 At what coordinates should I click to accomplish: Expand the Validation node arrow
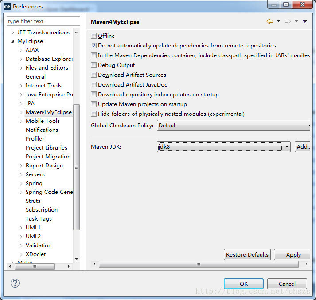[21, 245]
